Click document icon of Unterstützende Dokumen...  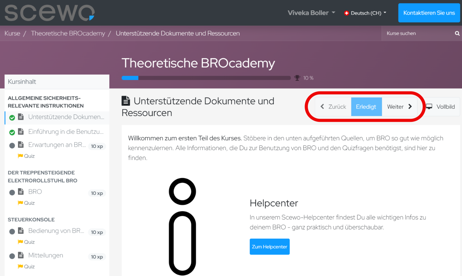tap(21, 117)
